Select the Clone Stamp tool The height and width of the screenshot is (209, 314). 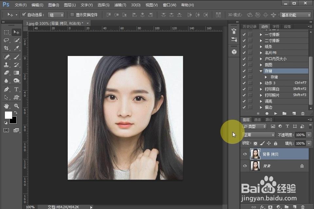[7, 65]
